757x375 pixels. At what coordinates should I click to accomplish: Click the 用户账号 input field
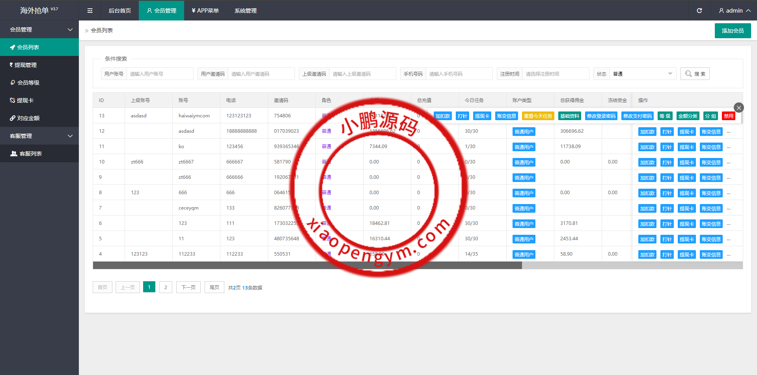[160, 74]
